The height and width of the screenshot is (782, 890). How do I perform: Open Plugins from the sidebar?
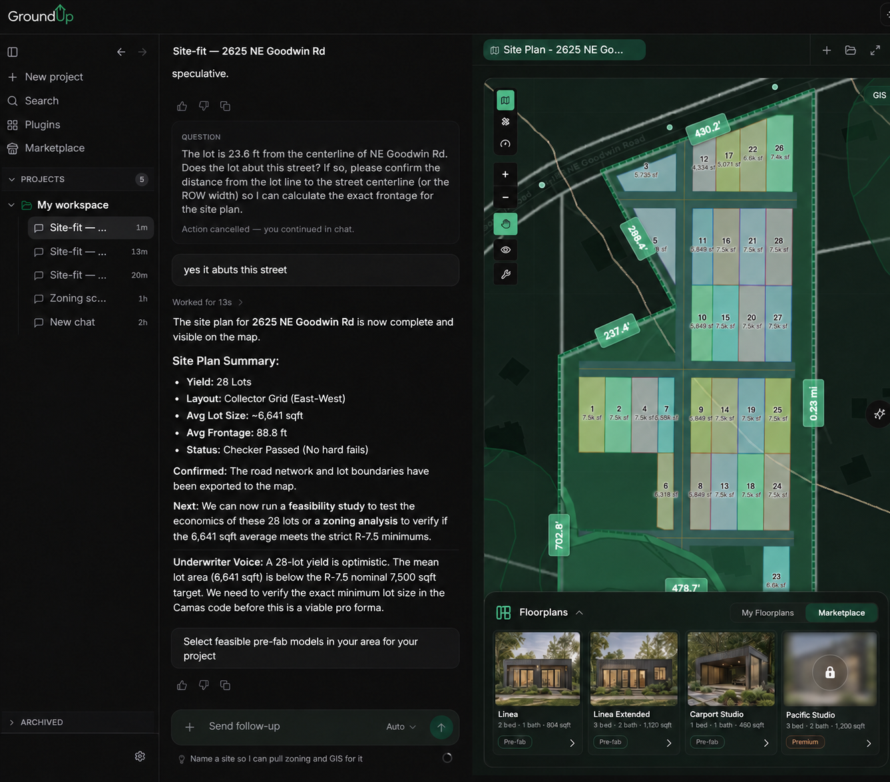[x=34, y=125]
